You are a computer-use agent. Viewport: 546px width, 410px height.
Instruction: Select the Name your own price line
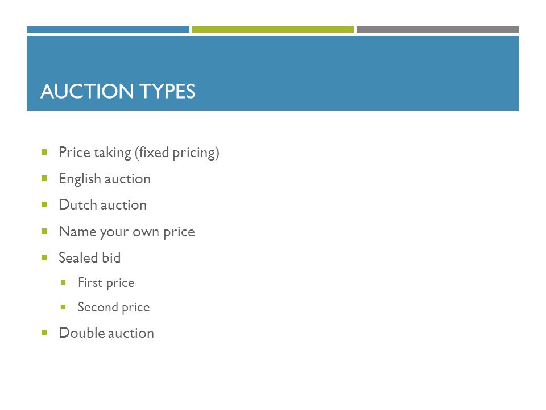(x=127, y=232)
